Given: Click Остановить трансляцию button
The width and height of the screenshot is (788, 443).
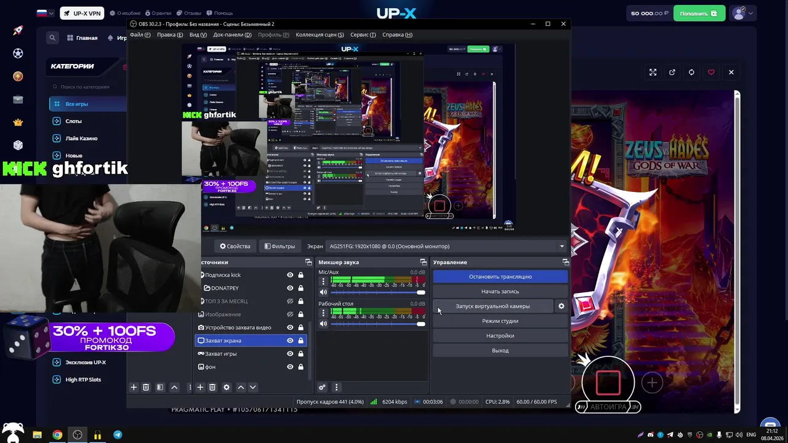Looking at the screenshot, I should (500, 277).
